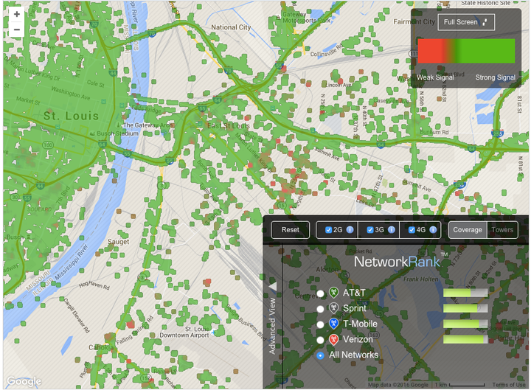Click the AT&T NetworkRank score bar
The width and height of the screenshot is (531, 390).
(465, 293)
